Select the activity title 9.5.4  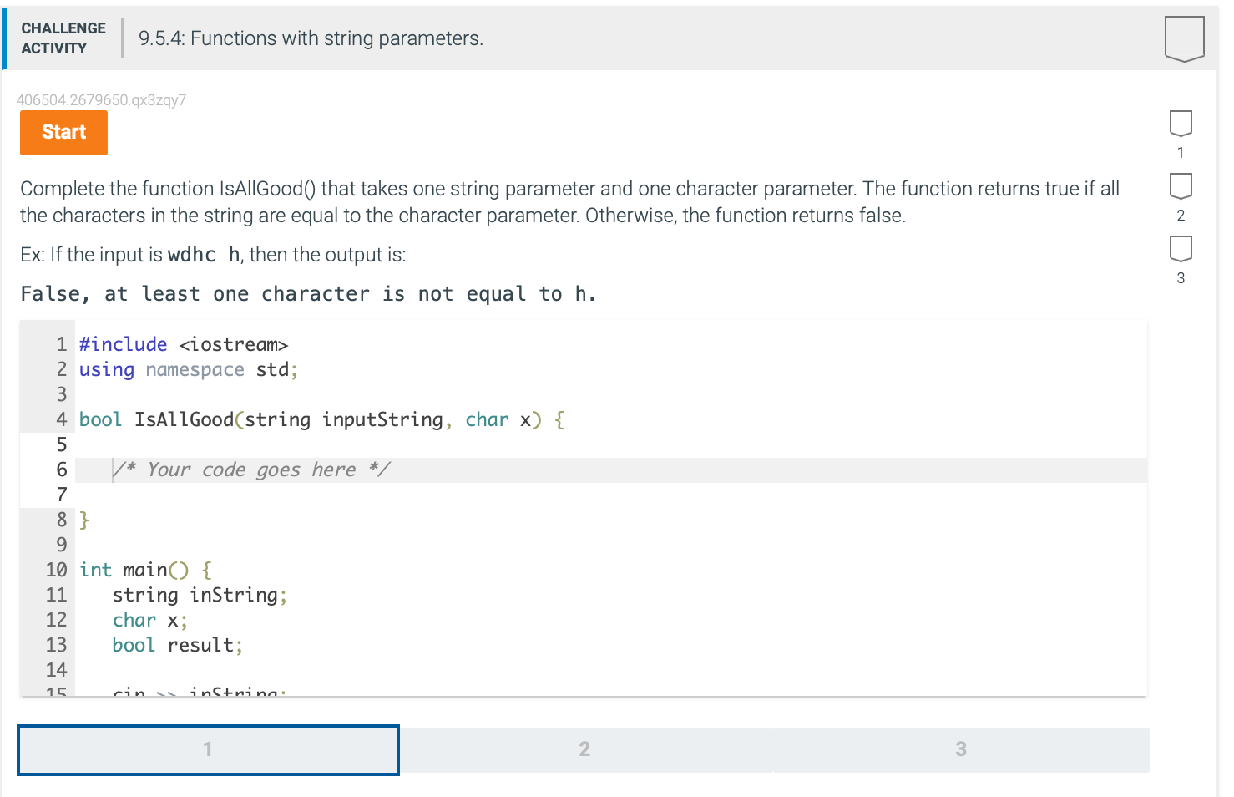pyautogui.click(x=310, y=38)
